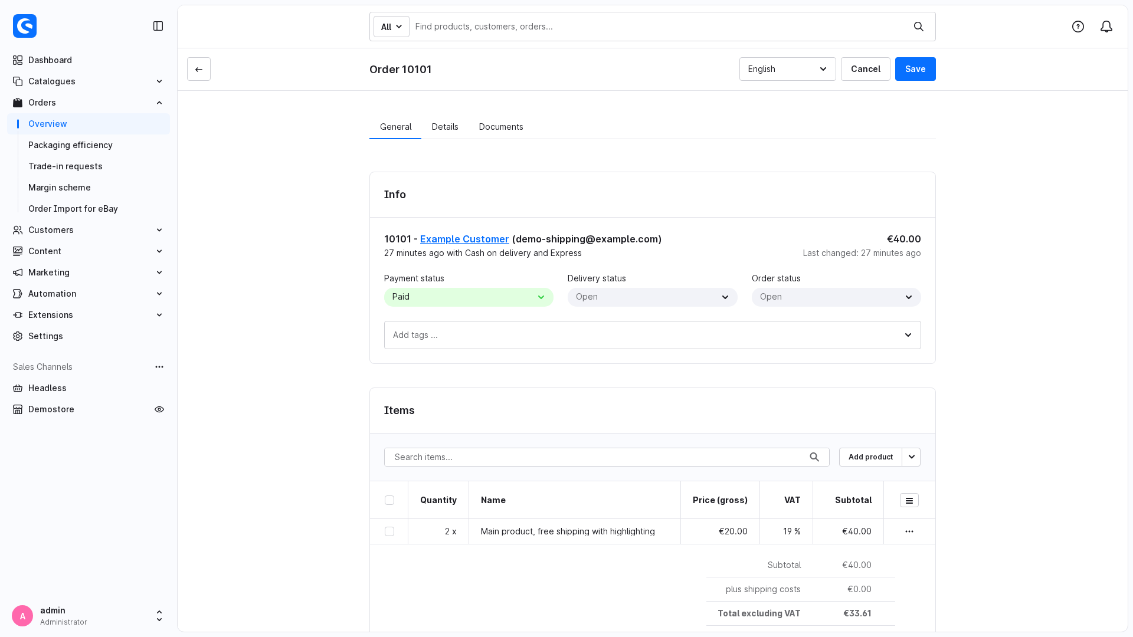This screenshot has width=1133, height=637.
Task: Check the Main product row checkbox
Action: pos(389,531)
